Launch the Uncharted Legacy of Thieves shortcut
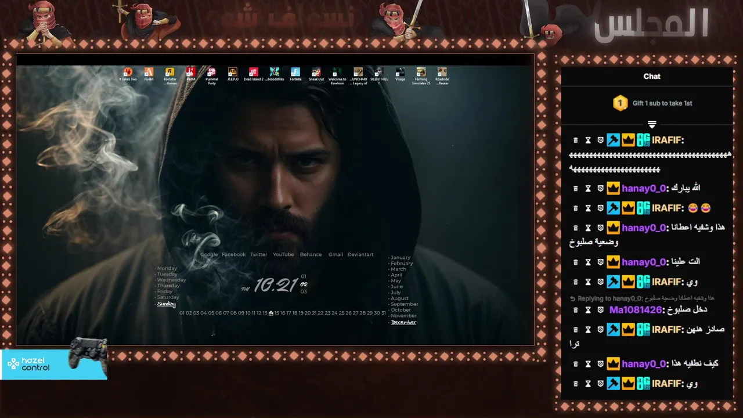The height and width of the screenshot is (418, 743). [358, 76]
